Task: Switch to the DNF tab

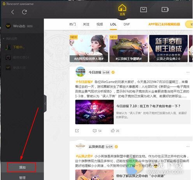Action: click(127, 24)
